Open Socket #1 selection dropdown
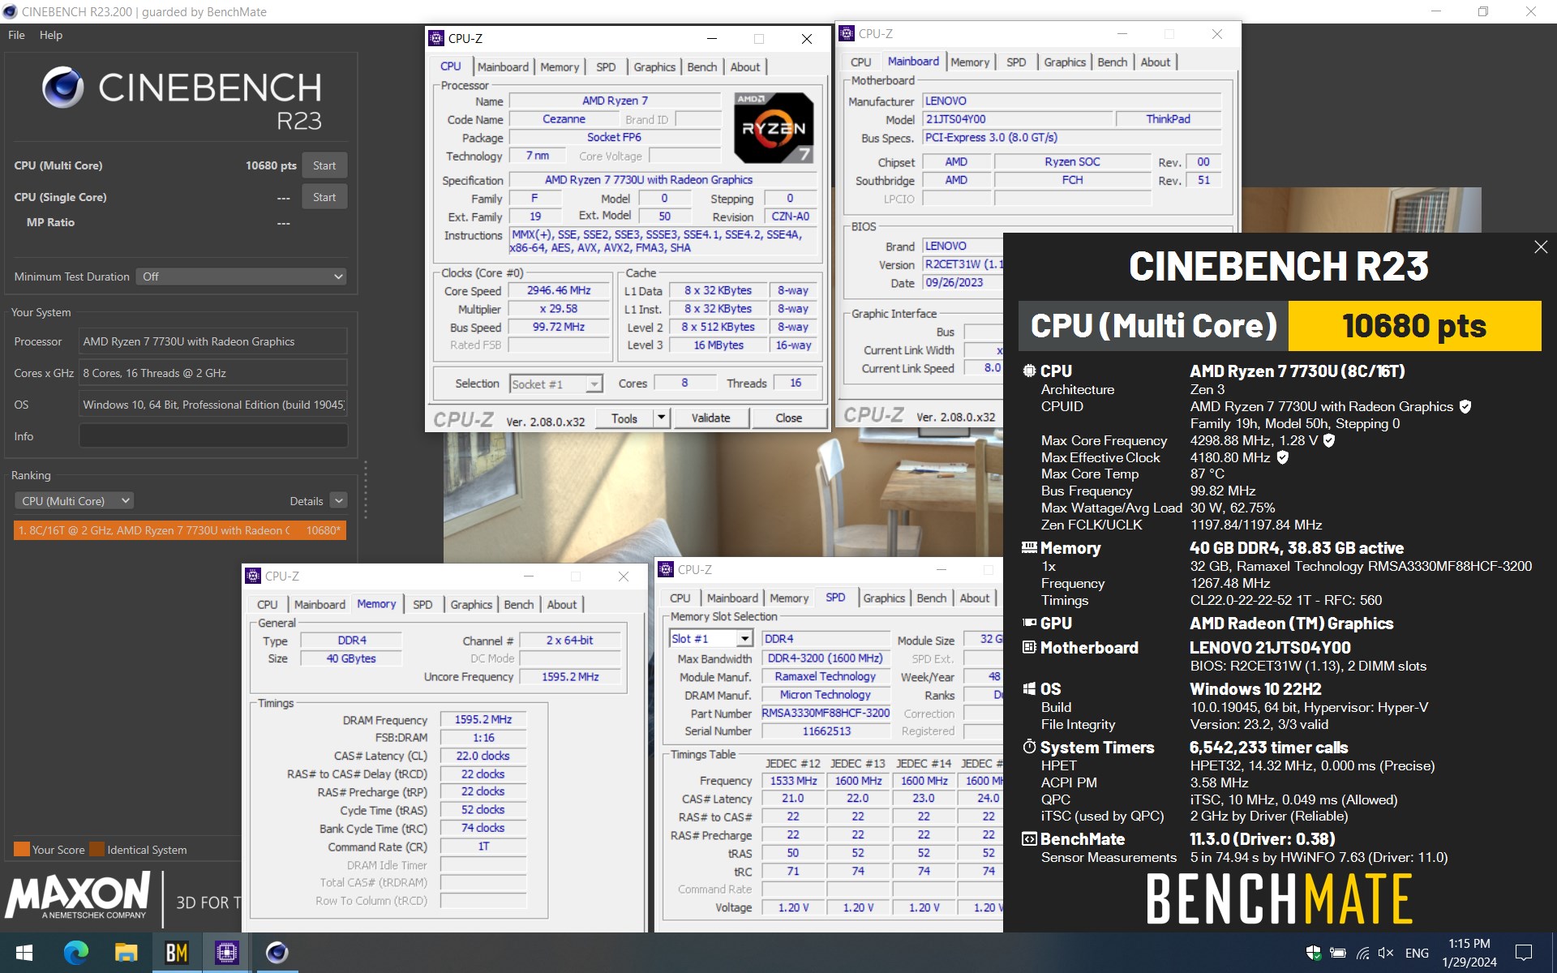The image size is (1557, 973). [556, 384]
